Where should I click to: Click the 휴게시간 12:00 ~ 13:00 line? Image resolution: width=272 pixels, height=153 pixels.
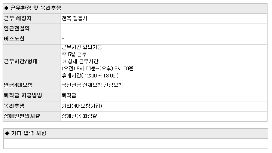[90, 76]
